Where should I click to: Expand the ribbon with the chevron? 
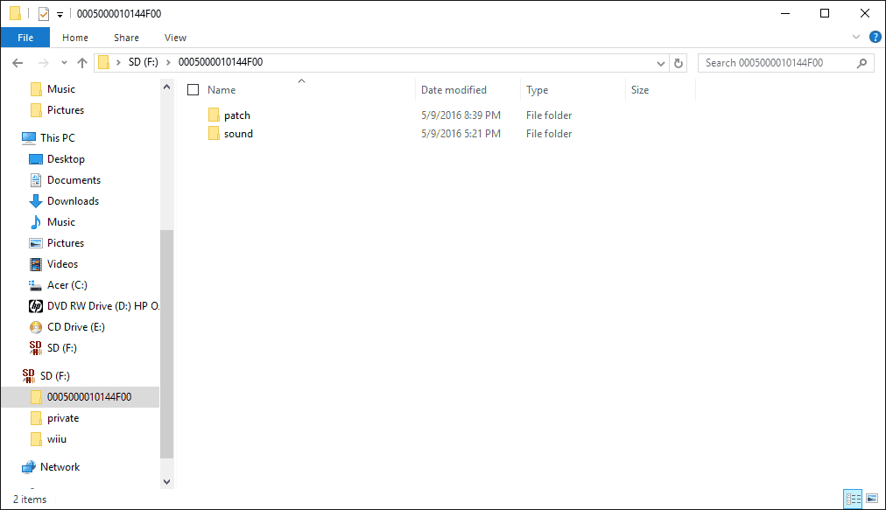[x=856, y=38]
